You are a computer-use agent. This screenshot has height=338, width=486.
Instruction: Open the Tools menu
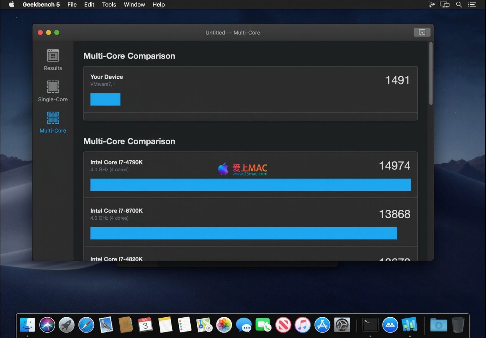tap(109, 5)
